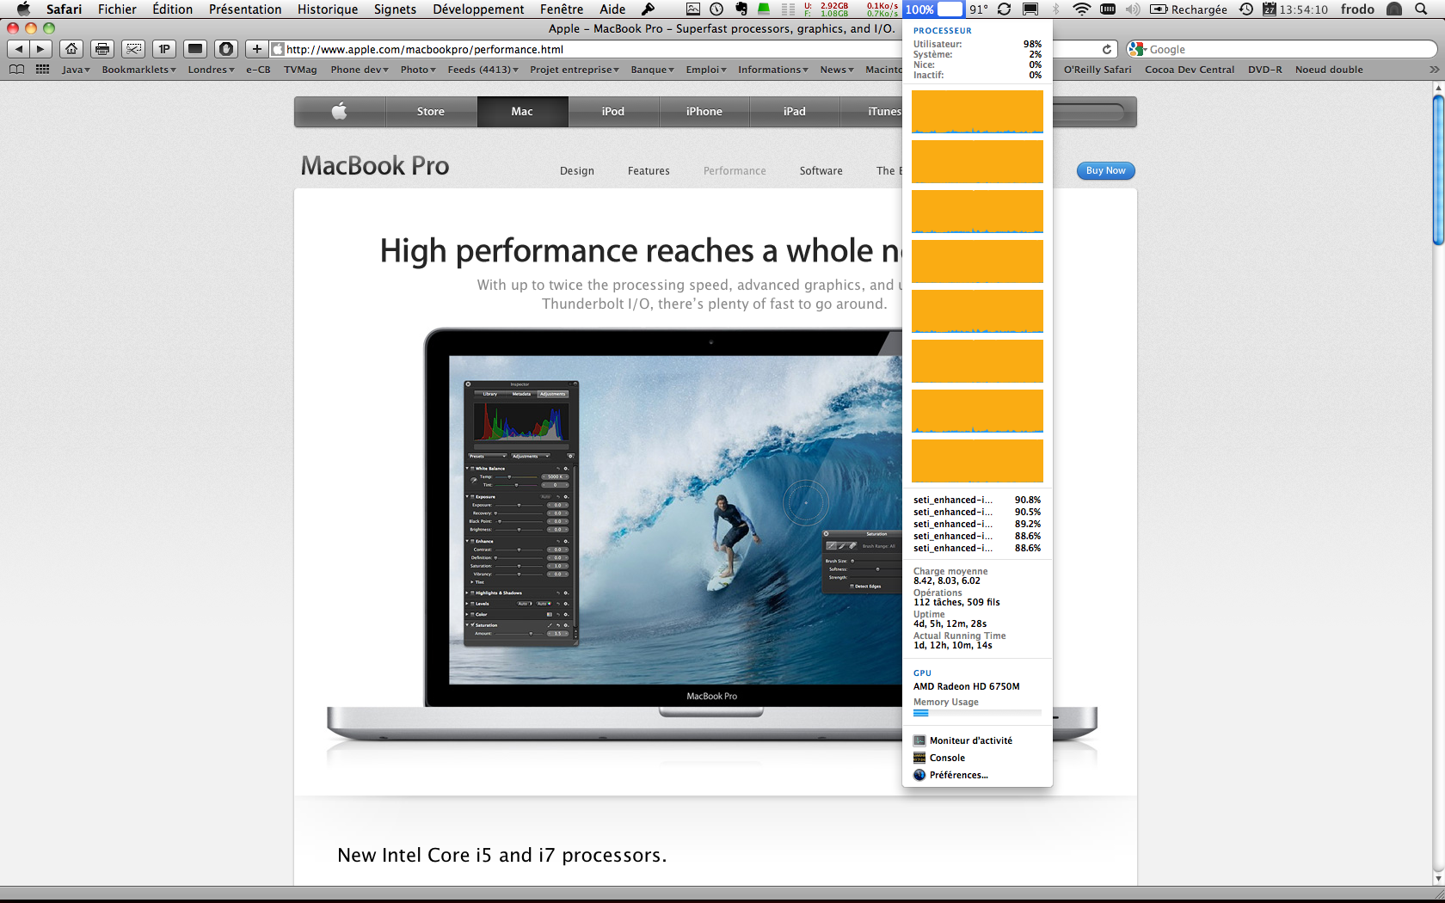Expand the Informations bookmarks folder
The image size is (1445, 903).
click(x=772, y=70)
